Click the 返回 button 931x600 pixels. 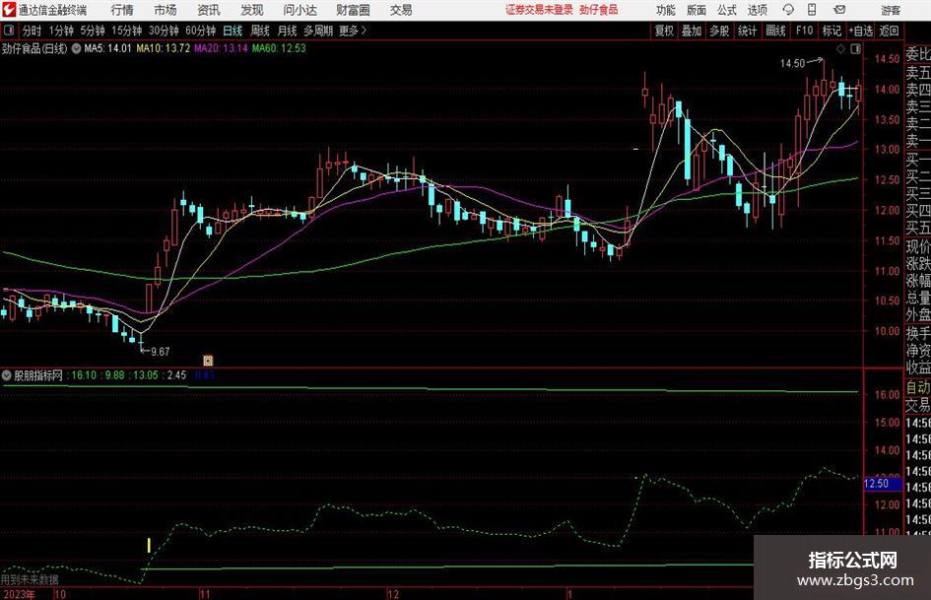tap(889, 31)
